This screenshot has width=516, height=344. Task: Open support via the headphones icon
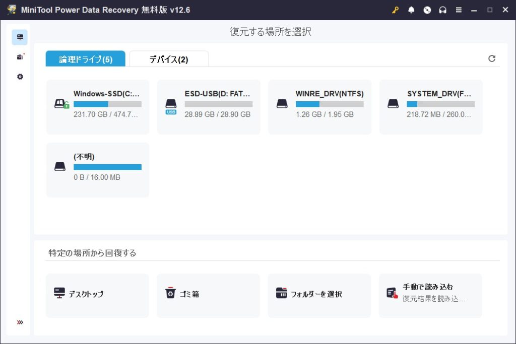pos(442,10)
